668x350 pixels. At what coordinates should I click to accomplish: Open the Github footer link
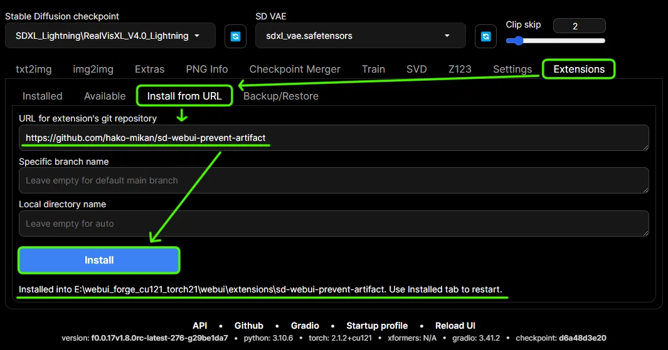point(249,326)
